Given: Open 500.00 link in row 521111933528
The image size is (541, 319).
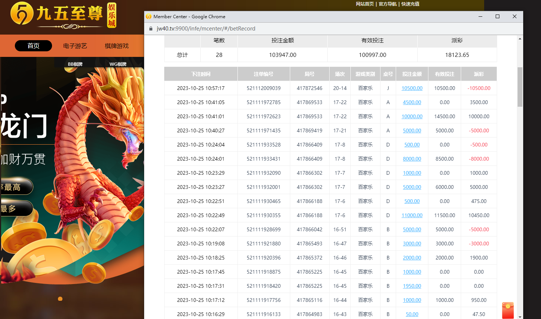Looking at the screenshot, I should [412, 145].
